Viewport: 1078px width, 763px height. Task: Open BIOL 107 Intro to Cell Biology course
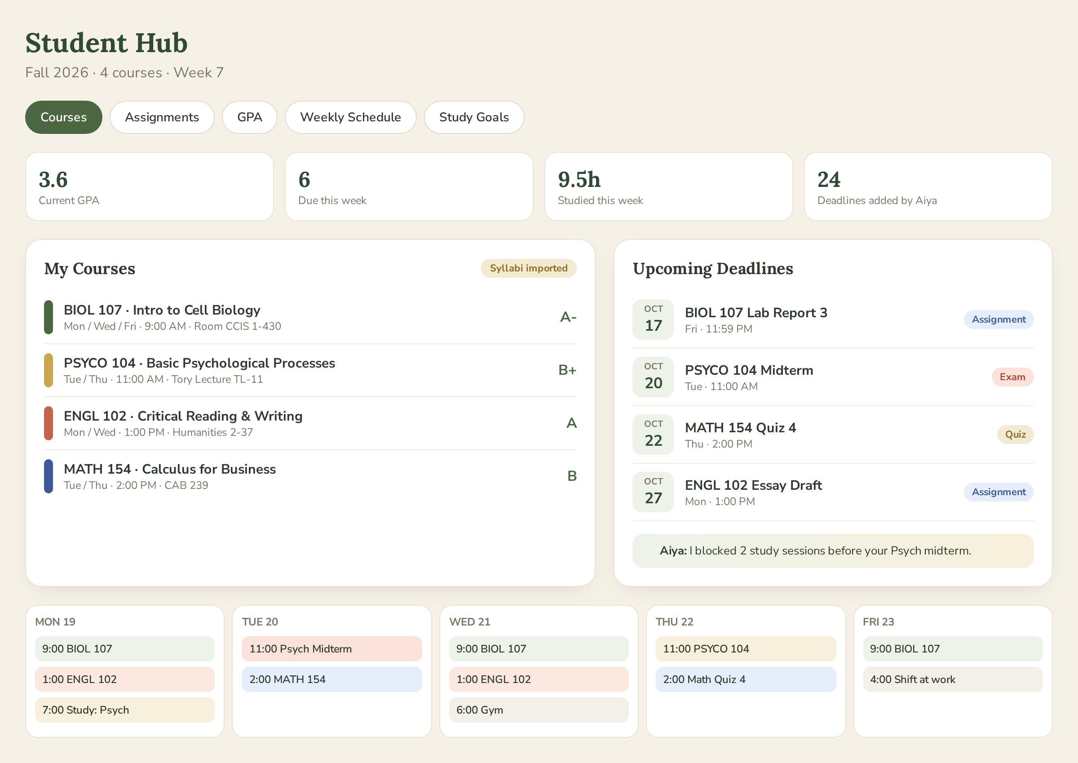tap(310, 317)
